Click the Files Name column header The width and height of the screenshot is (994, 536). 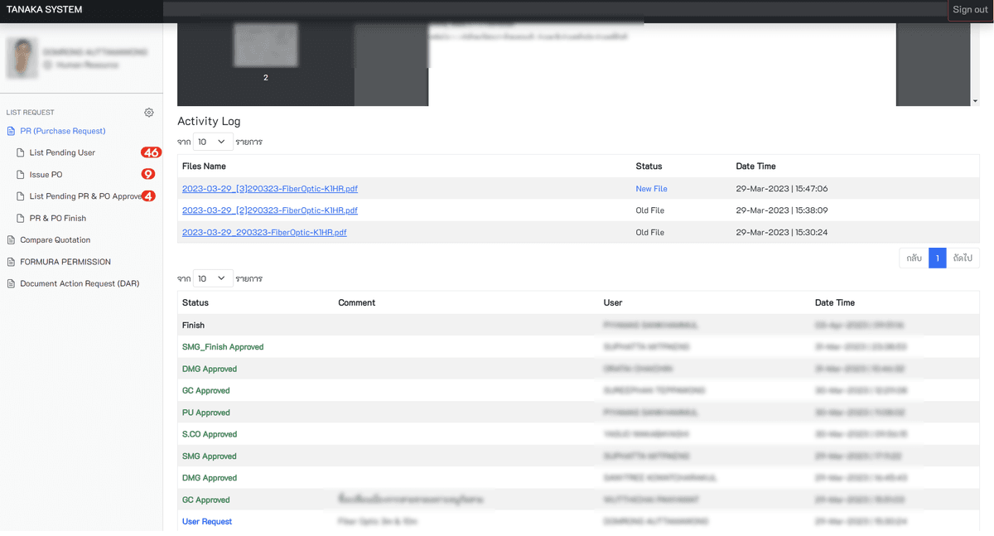204,167
